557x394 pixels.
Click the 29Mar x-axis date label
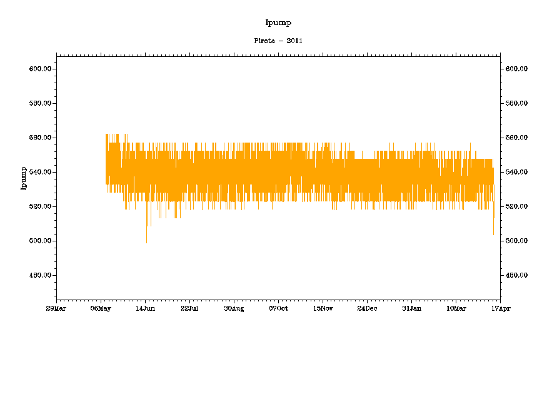[56, 308]
